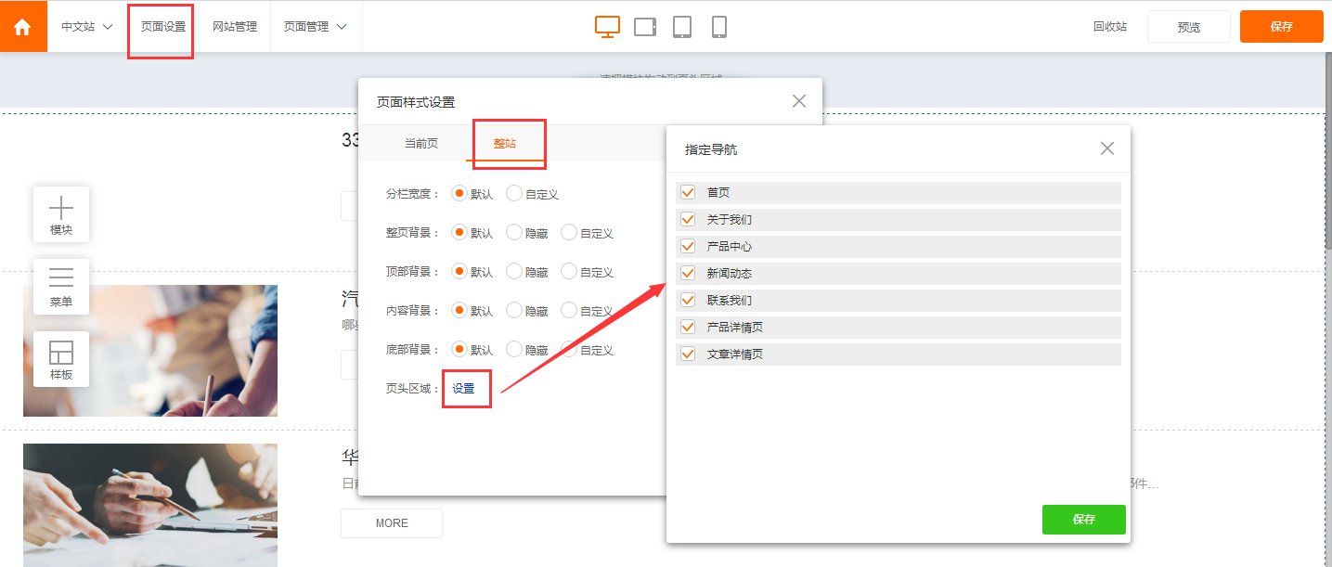The image size is (1332, 567).
Task: Switch to the 当前页 tab
Action: click(420, 144)
